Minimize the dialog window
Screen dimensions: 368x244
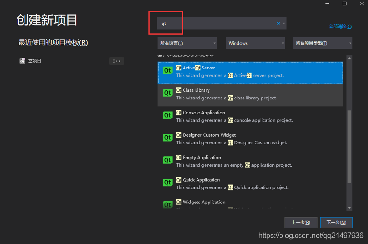tap(327, 4)
